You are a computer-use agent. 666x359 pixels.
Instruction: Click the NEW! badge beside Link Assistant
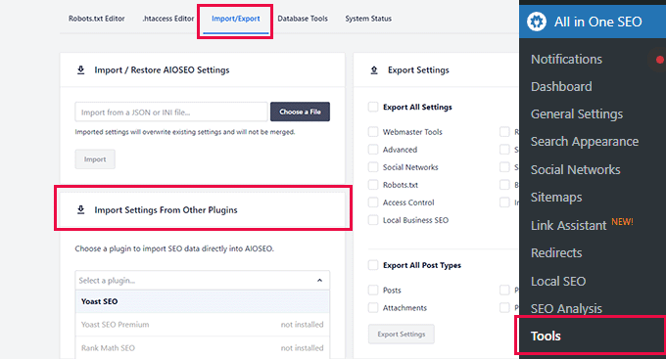[x=622, y=222]
